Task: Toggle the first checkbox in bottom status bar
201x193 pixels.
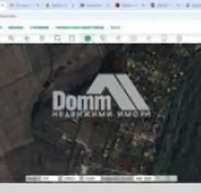Action: [x=60, y=179]
